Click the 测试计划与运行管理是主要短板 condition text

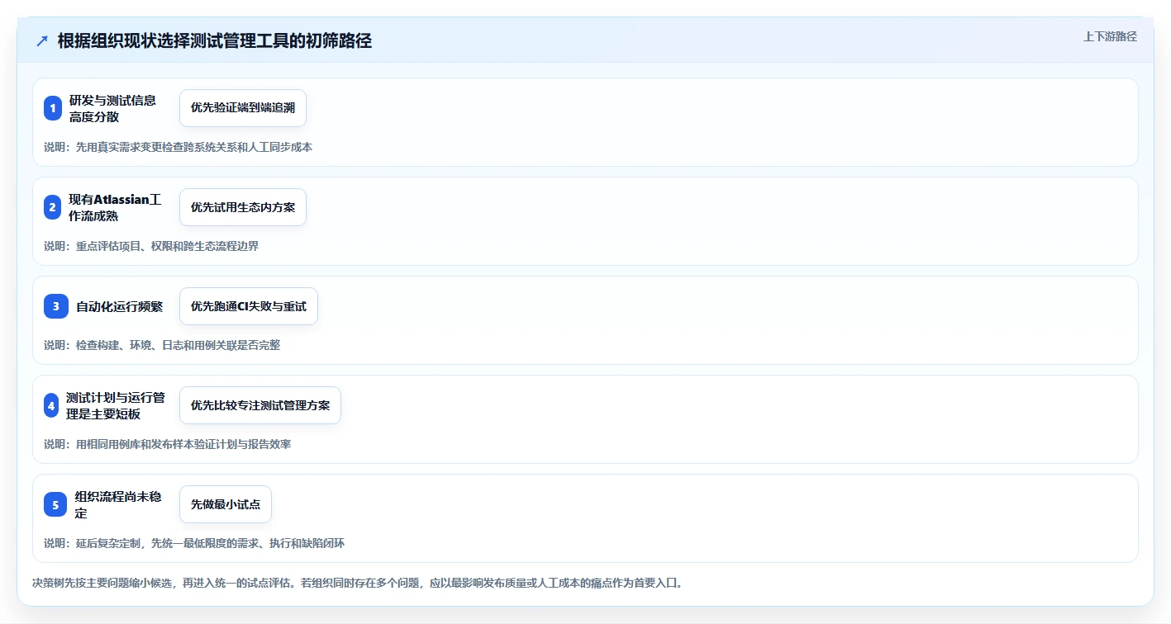click(116, 405)
